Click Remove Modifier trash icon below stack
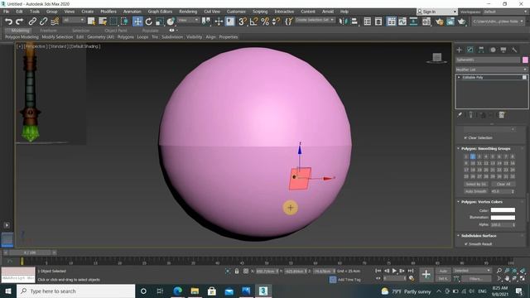Image resolution: width=530 pixels, height=298 pixels. [491, 115]
